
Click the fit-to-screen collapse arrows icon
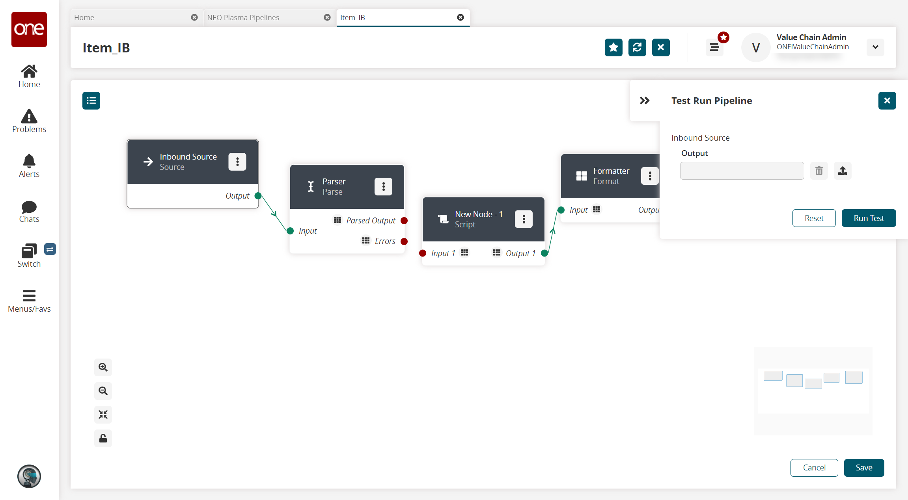tap(103, 414)
